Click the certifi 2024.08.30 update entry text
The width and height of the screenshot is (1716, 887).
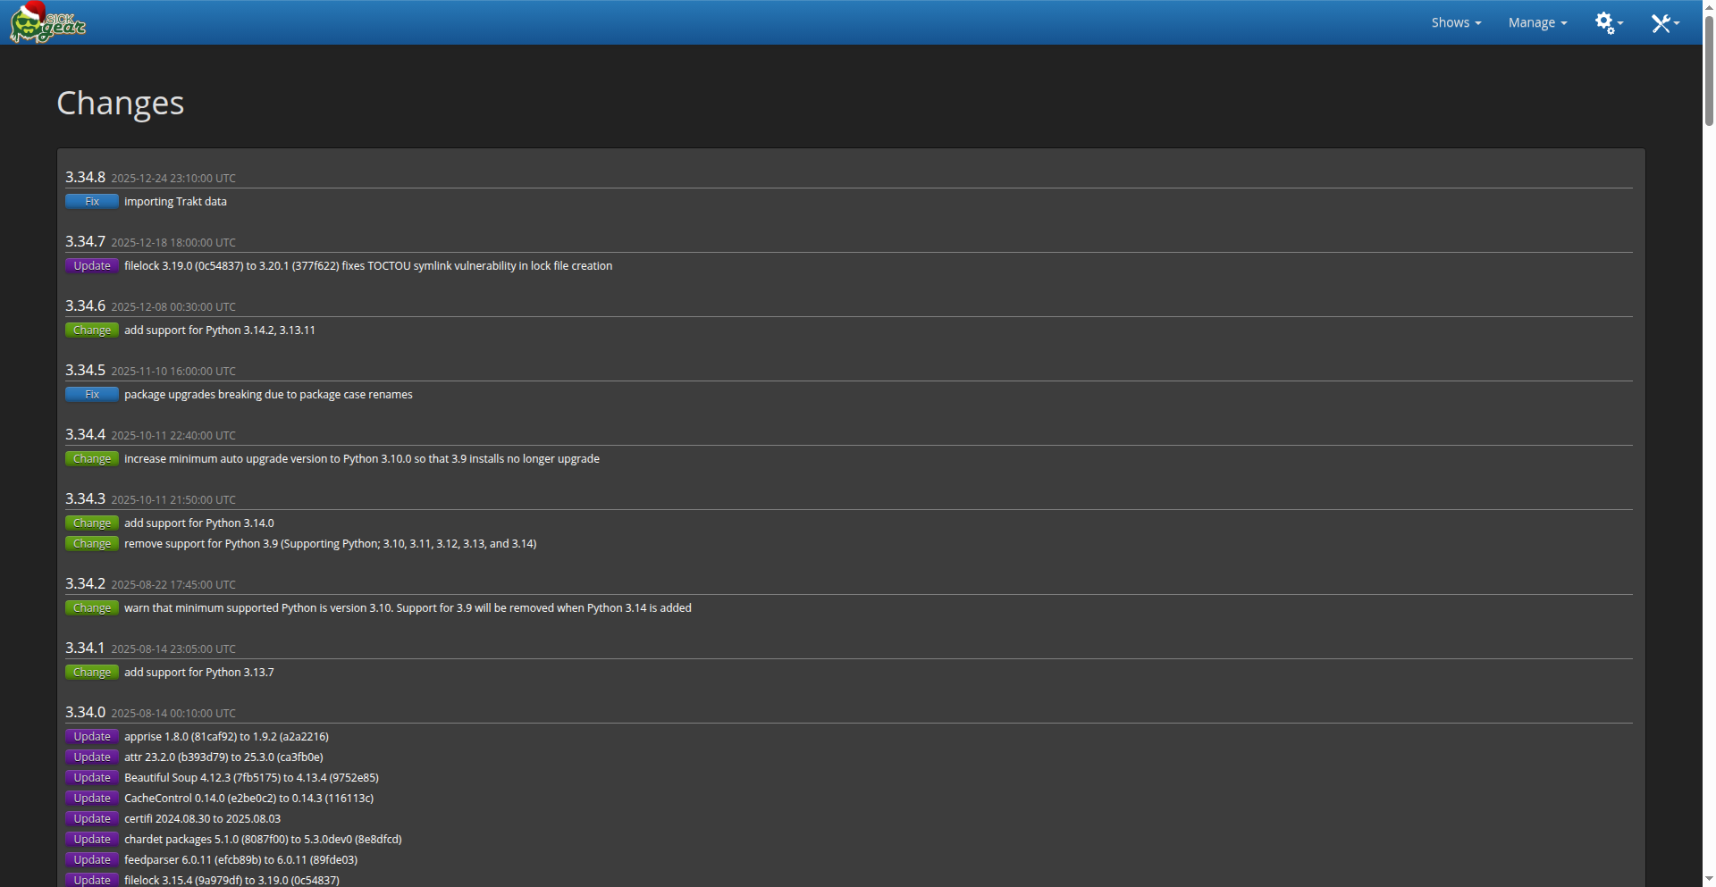click(x=202, y=819)
